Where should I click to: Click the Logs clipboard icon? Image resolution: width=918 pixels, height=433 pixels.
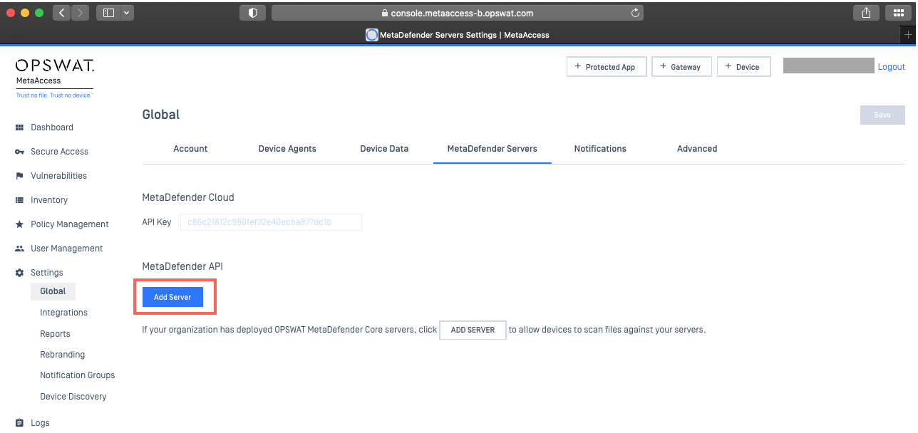click(x=20, y=423)
